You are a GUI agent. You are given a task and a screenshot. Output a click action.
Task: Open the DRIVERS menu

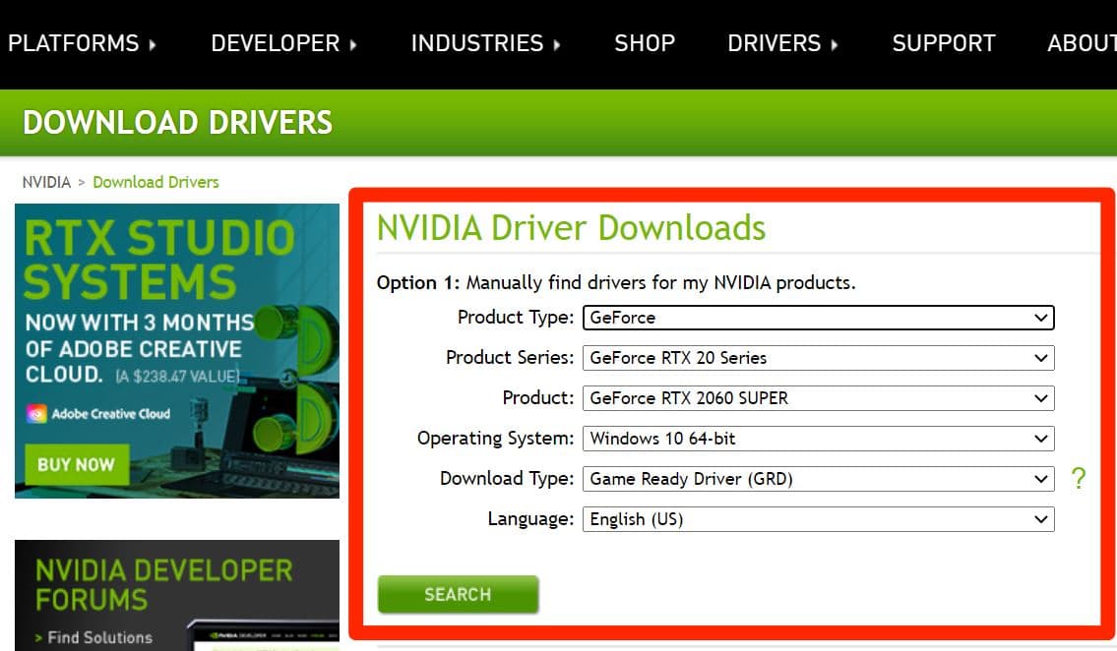point(782,43)
